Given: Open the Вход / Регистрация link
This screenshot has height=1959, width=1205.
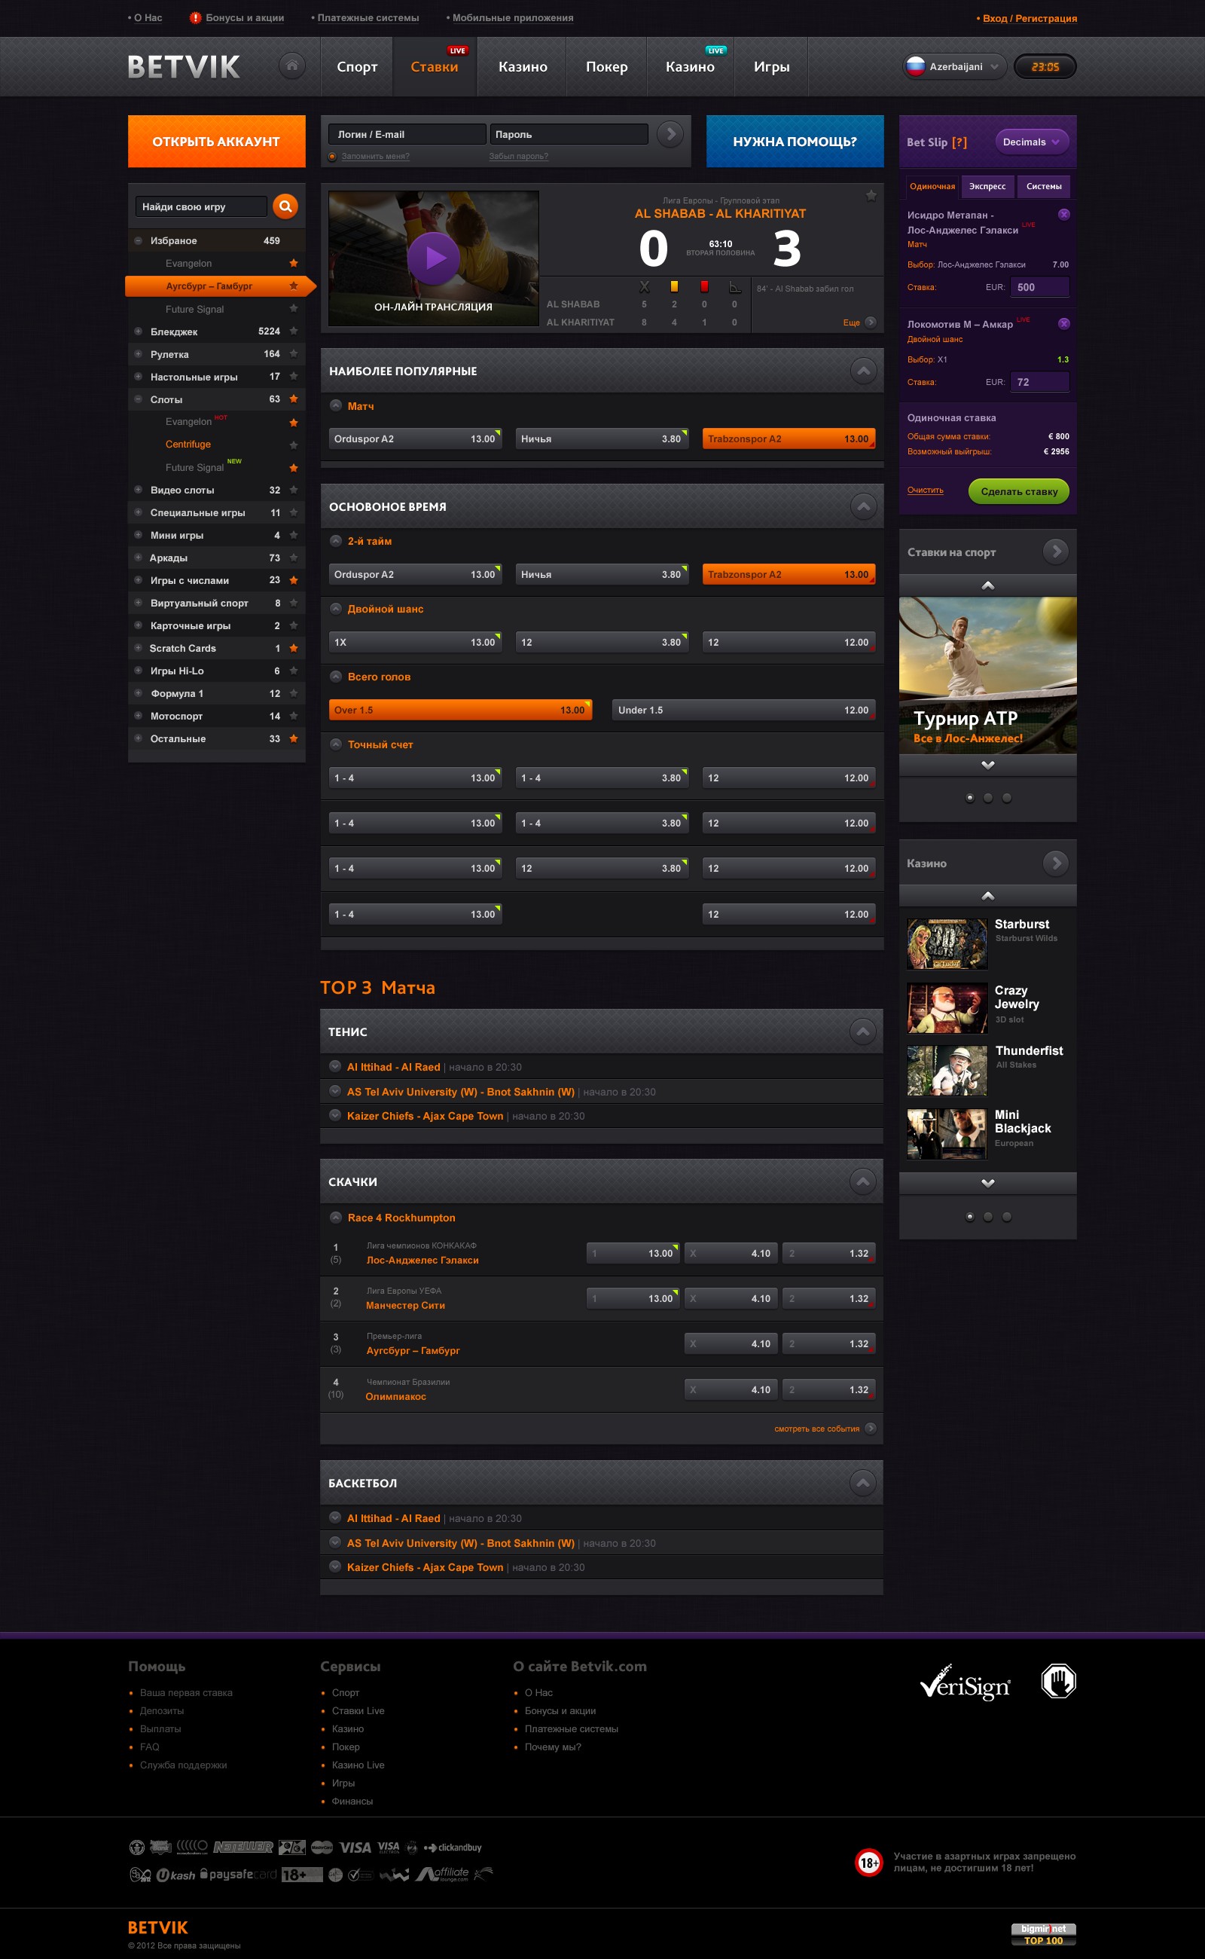Looking at the screenshot, I should (1029, 18).
